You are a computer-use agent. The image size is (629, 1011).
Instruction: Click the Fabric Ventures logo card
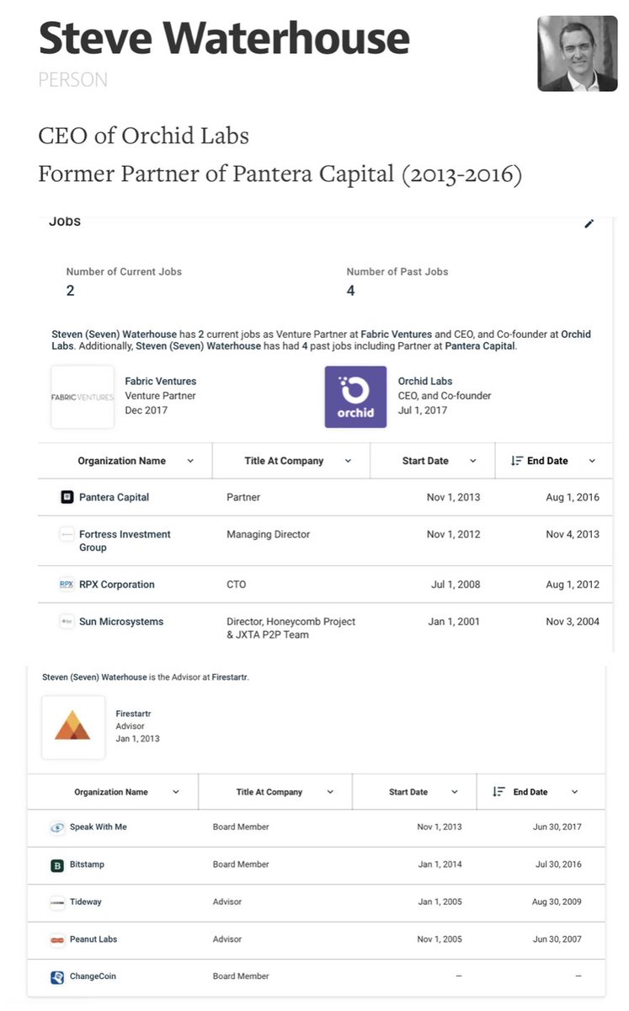point(83,397)
